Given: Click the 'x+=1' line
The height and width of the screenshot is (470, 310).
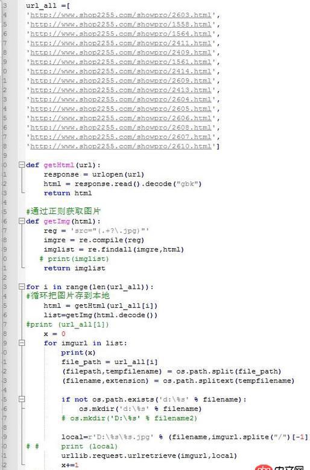Looking at the screenshot, I should point(69,465).
